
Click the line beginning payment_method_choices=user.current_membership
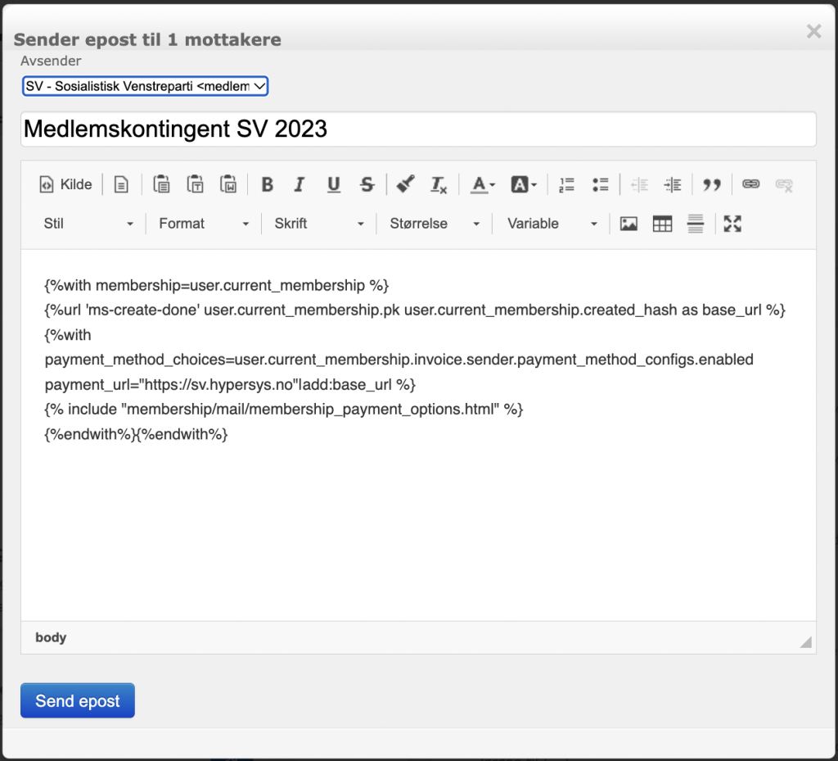coord(399,360)
